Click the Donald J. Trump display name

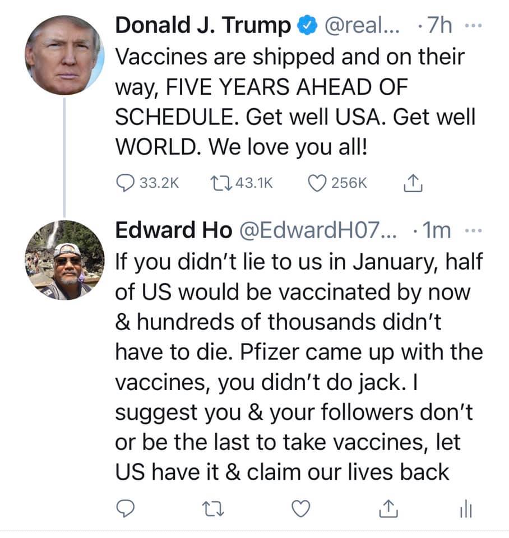click(x=203, y=26)
